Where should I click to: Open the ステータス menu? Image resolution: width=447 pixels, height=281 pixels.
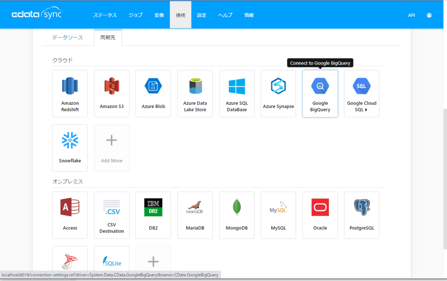[105, 15]
